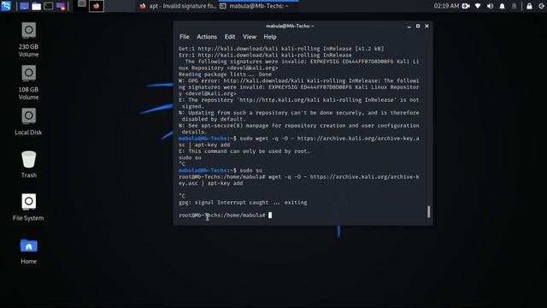Maximize the terminal window

pyautogui.click(x=418, y=27)
